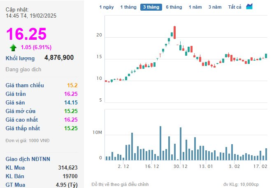274x188 pixels.
Task: Click the Khối lượng label
Action: pyautogui.click(x=20, y=58)
